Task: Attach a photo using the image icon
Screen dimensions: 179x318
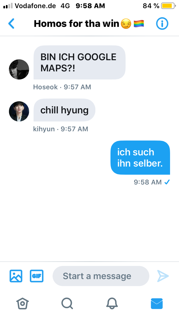Action: click(16, 276)
